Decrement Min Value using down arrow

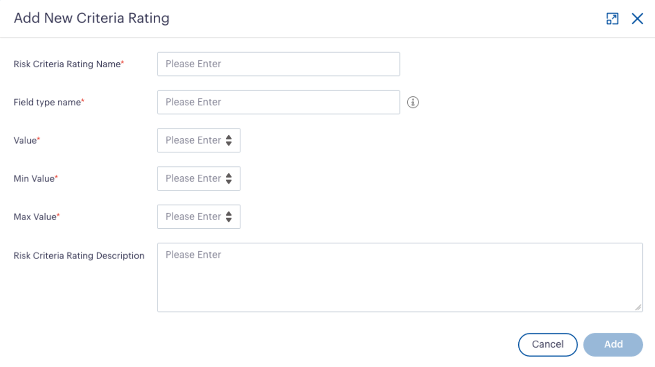coord(229,182)
